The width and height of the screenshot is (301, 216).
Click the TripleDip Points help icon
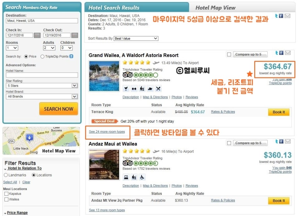(x=71, y=56)
